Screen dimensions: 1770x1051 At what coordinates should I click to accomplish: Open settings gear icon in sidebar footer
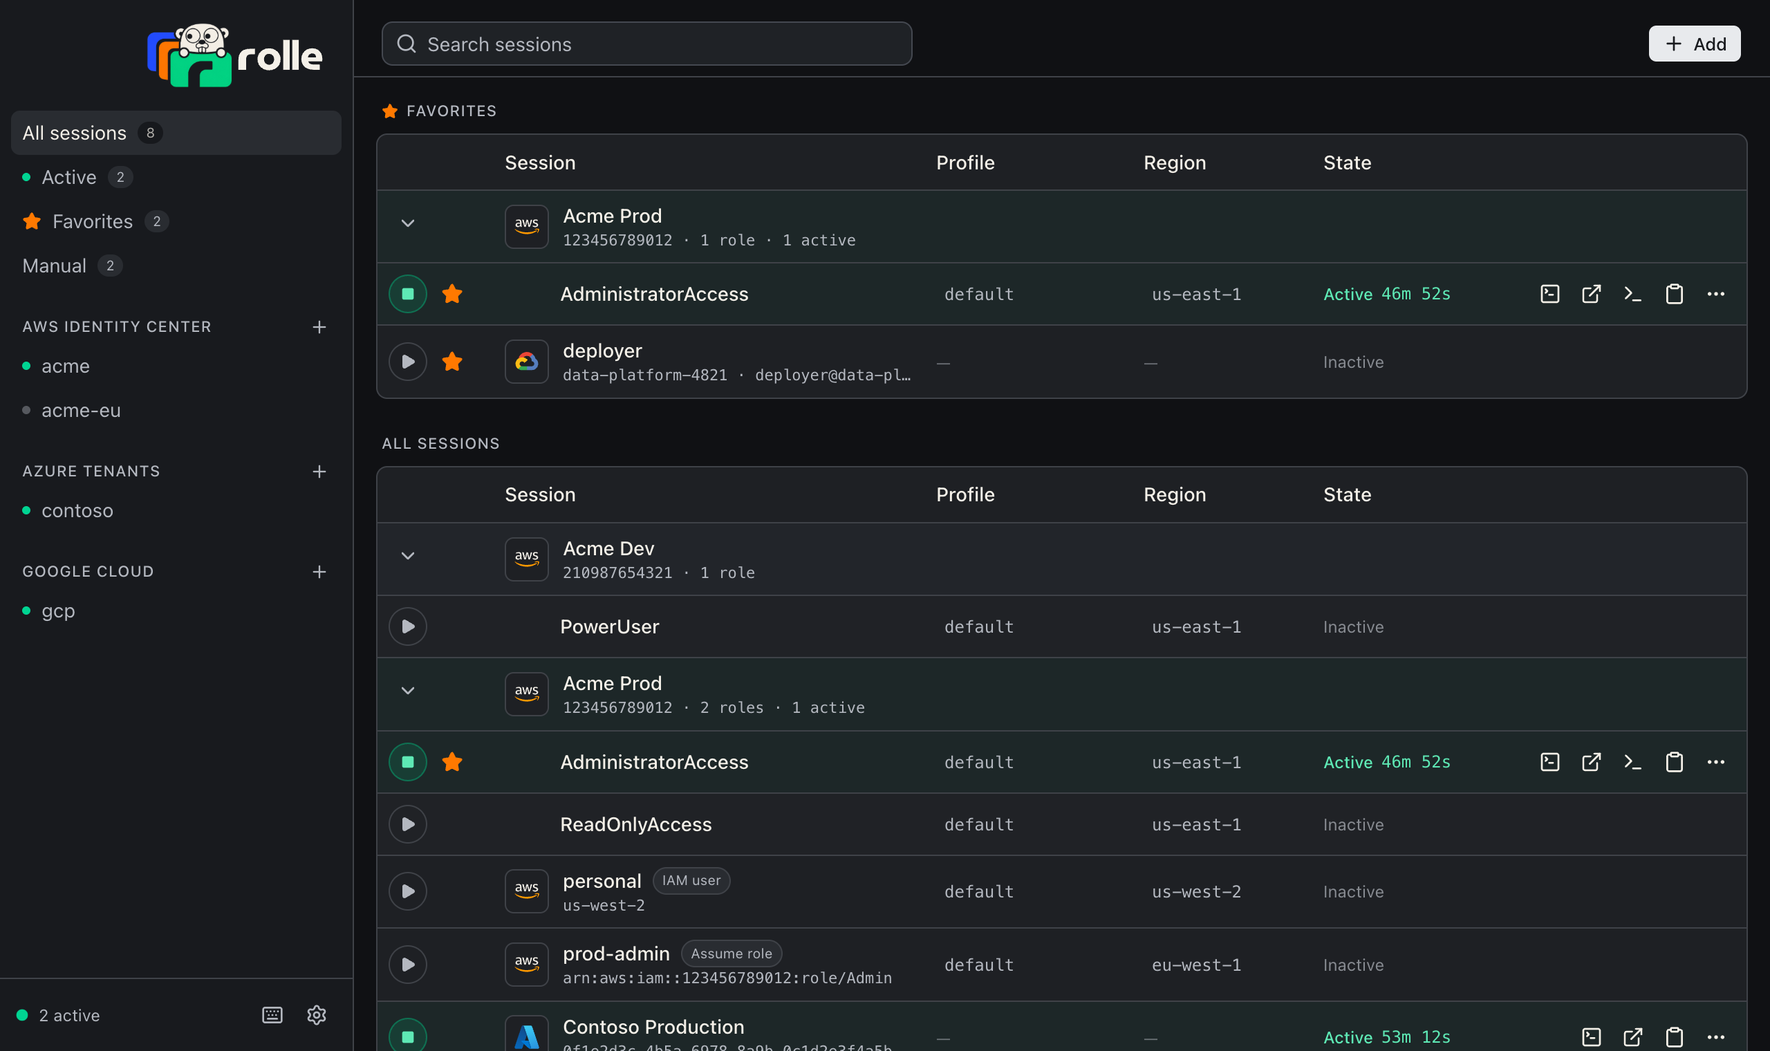click(317, 1015)
